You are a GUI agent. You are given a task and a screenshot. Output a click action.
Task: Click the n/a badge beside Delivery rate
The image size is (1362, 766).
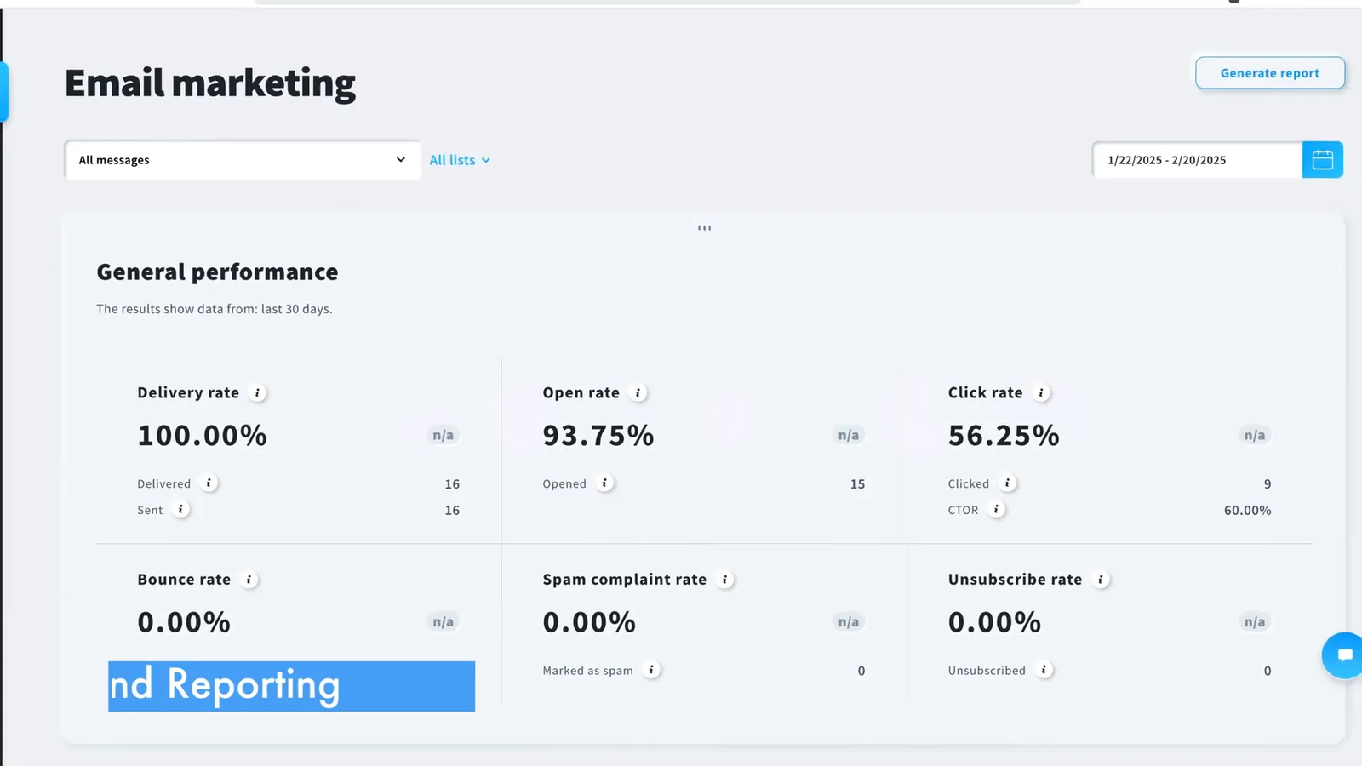[x=443, y=435]
